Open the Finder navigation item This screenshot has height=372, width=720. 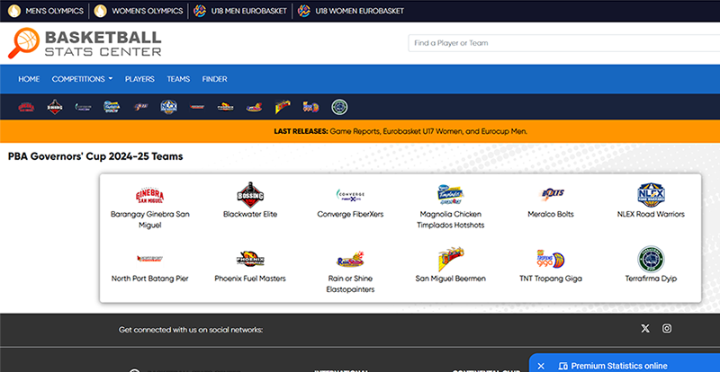coord(214,79)
